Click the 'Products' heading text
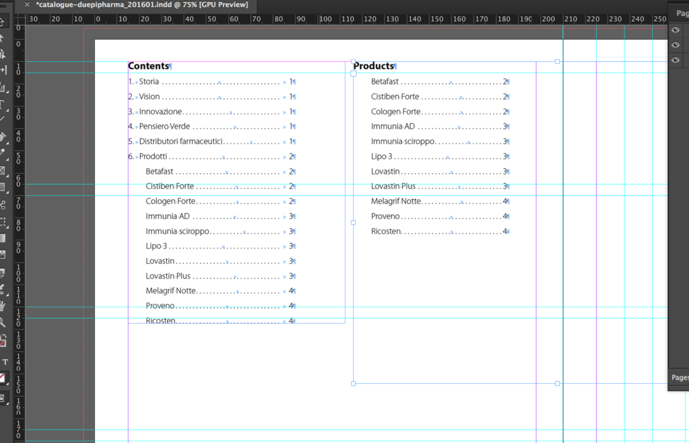This screenshot has height=443, width=689. (373, 66)
